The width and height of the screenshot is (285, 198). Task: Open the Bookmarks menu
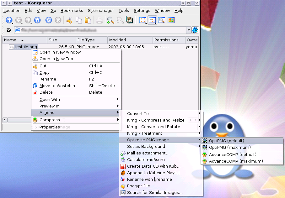[x=72, y=11]
